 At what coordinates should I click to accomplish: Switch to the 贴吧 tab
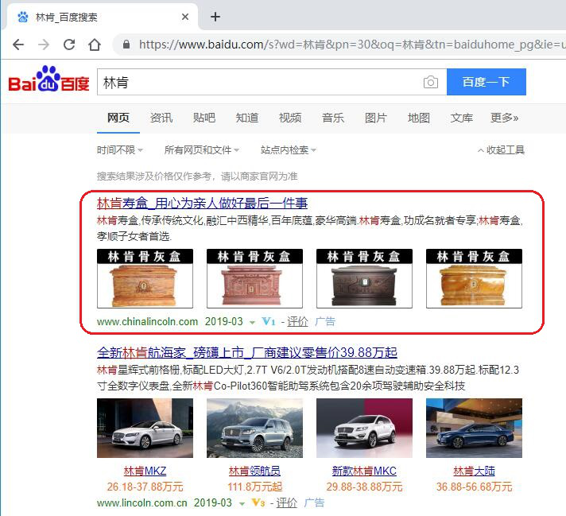tap(204, 118)
